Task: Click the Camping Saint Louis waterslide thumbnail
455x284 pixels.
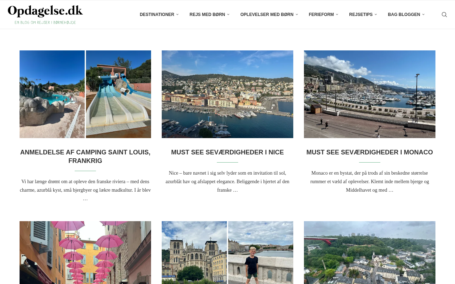Action: click(x=85, y=94)
